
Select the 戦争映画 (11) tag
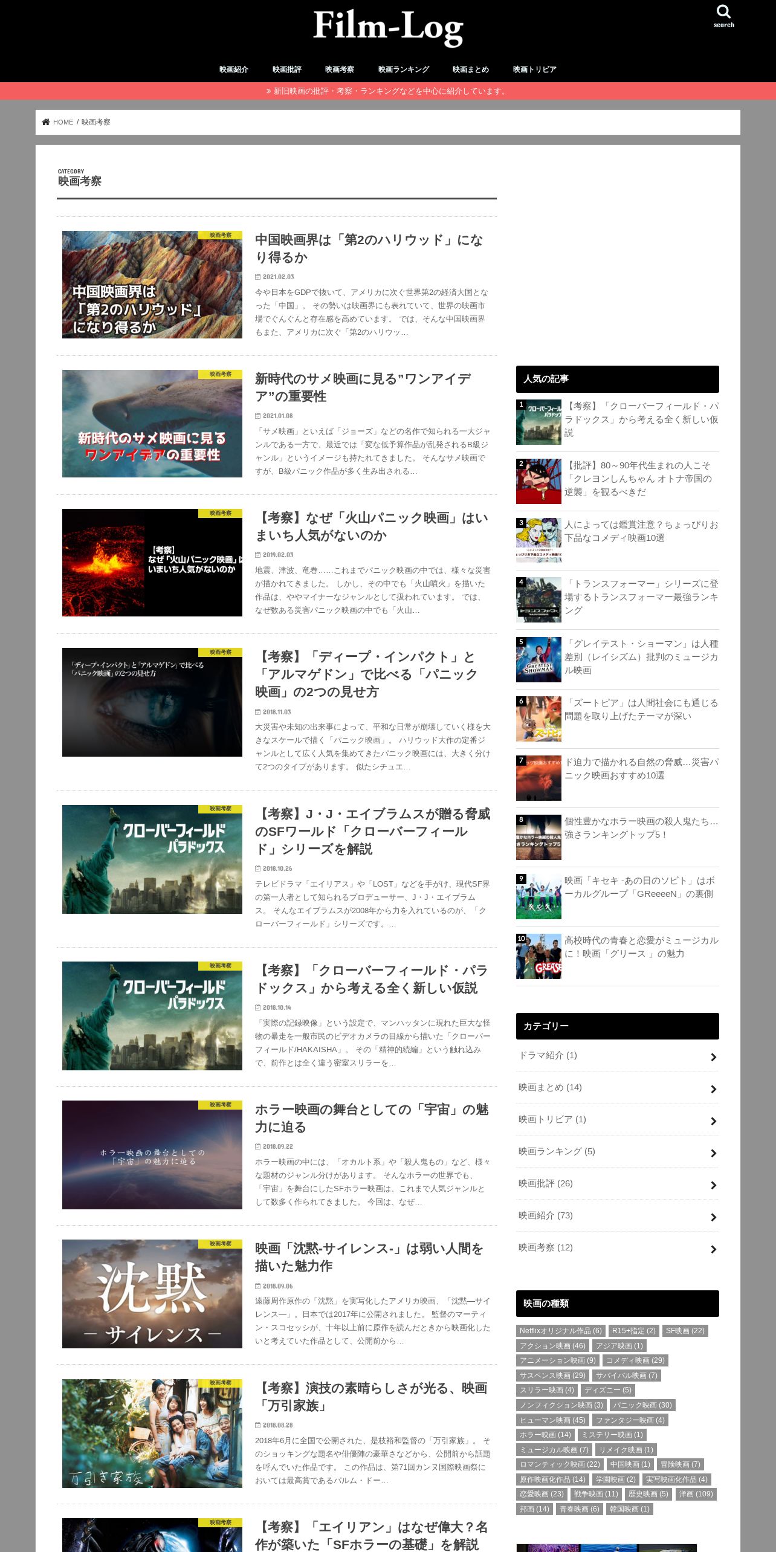596,1494
